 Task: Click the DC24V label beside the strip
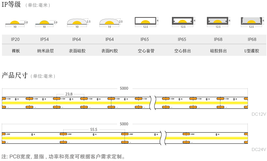[259, 150]
